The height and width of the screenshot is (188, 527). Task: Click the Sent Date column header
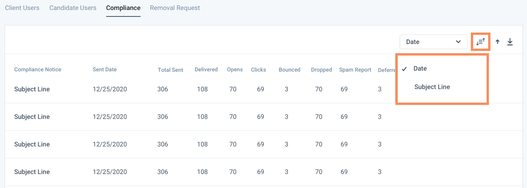point(105,70)
